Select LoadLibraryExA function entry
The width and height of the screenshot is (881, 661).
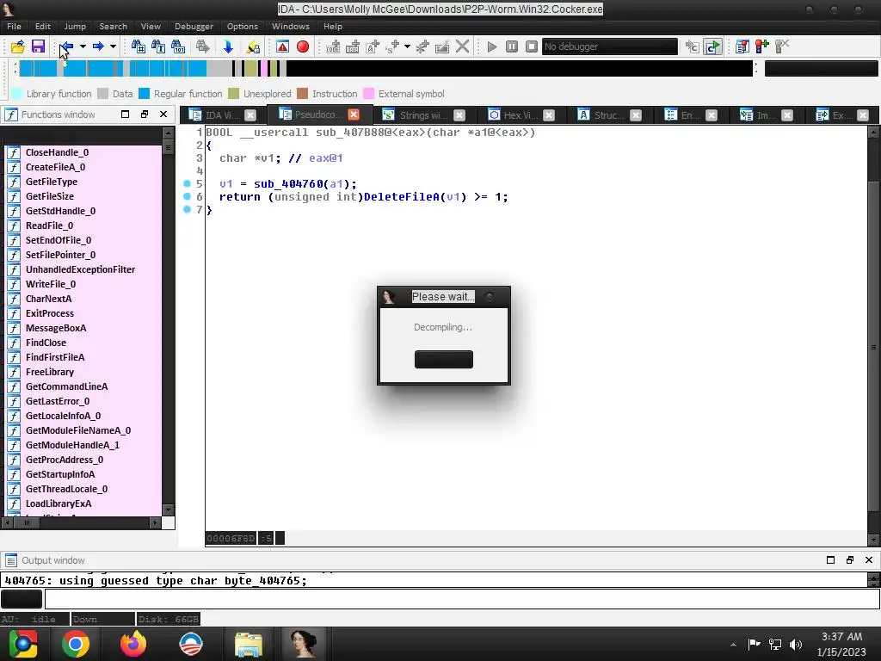point(83,503)
